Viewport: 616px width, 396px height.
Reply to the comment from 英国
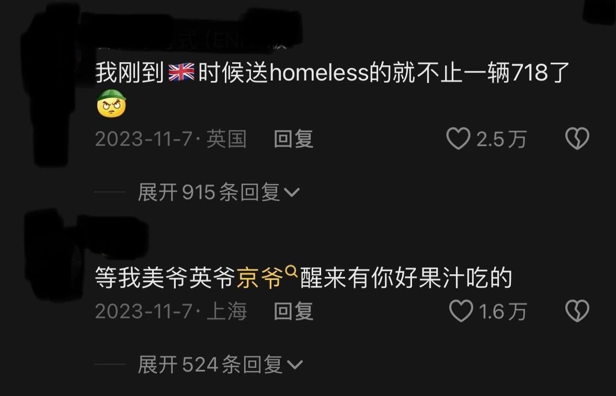(x=293, y=139)
